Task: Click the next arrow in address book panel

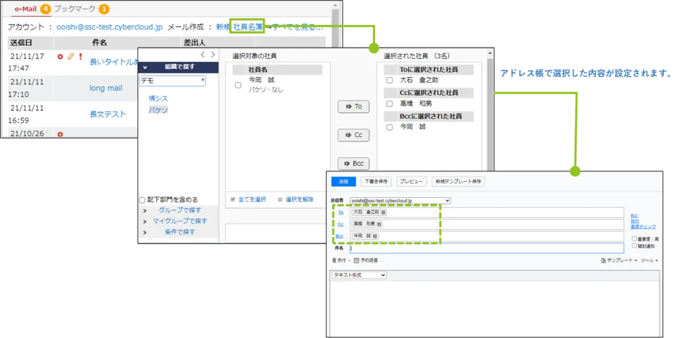Action: pyautogui.click(x=213, y=55)
